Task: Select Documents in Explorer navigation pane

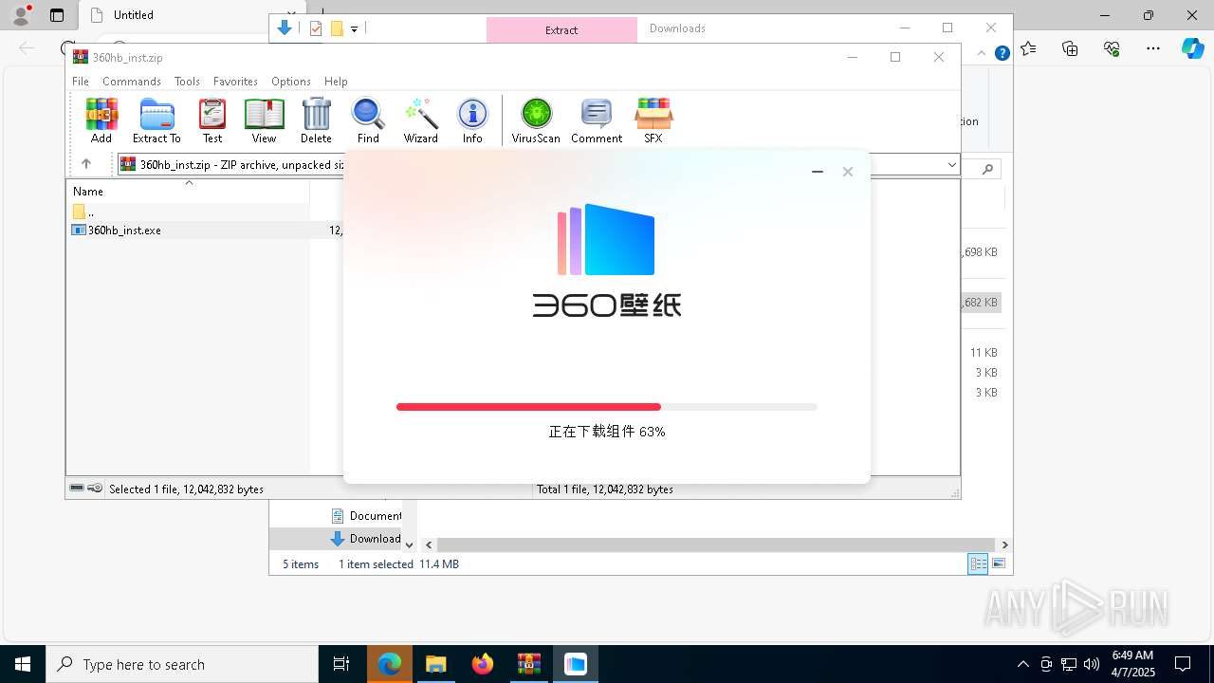Action: point(366,516)
